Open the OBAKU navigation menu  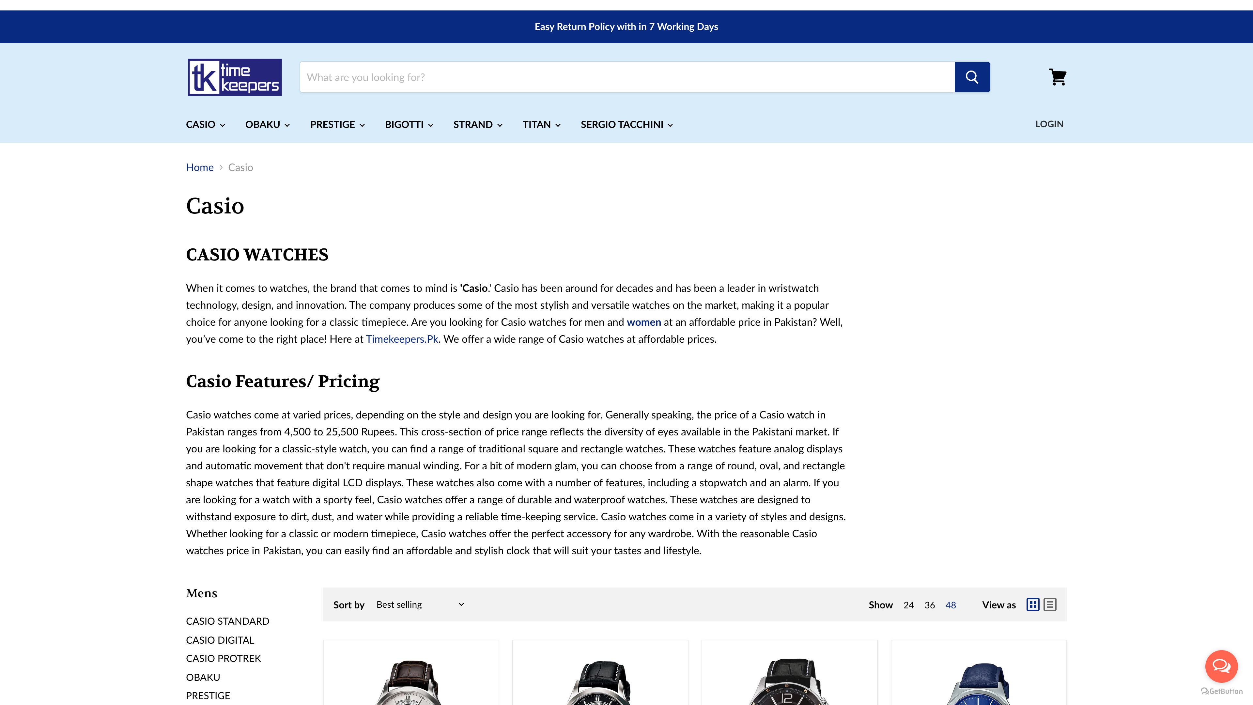click(267, 125)
